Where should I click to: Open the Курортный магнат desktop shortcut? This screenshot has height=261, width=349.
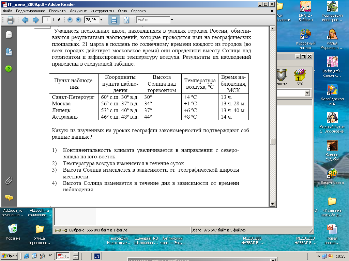click(x=306, y=39)
